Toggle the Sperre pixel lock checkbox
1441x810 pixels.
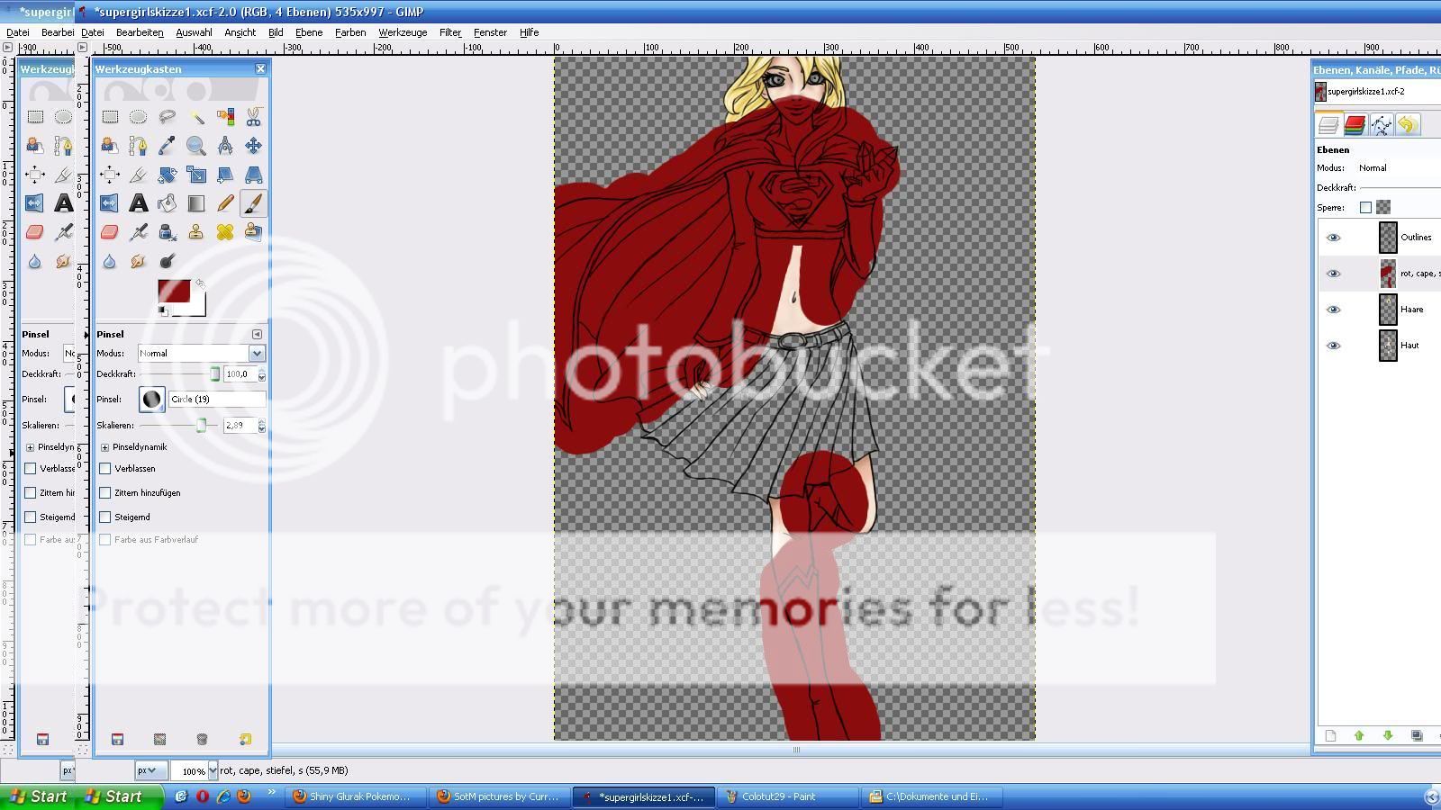(x=1365, y=207)
